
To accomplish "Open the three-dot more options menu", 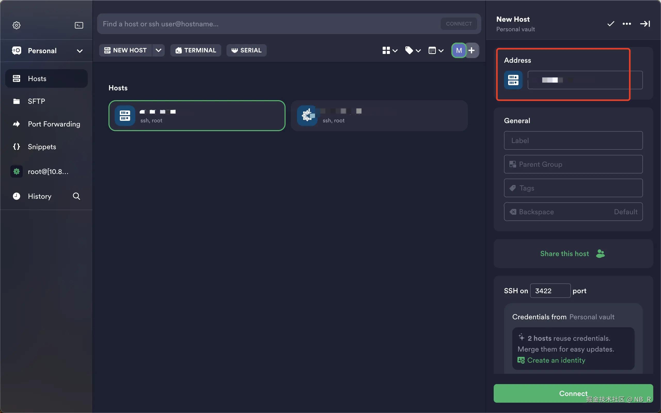I will click(x=627, y=24).
